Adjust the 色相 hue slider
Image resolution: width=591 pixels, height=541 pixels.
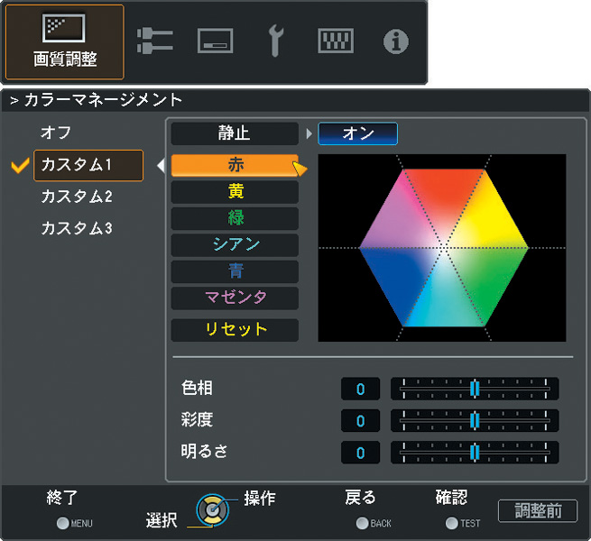[475, 389]
